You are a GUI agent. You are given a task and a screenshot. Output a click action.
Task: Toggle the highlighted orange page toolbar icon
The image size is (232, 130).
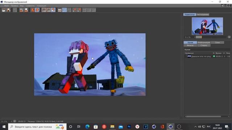pyautogui.click(x=37, y=10)
